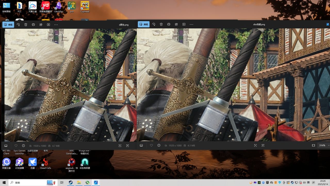330x186 pixels.
Task: Open aegisub shortcut desktop icon
Action: (x=72, y=165)
